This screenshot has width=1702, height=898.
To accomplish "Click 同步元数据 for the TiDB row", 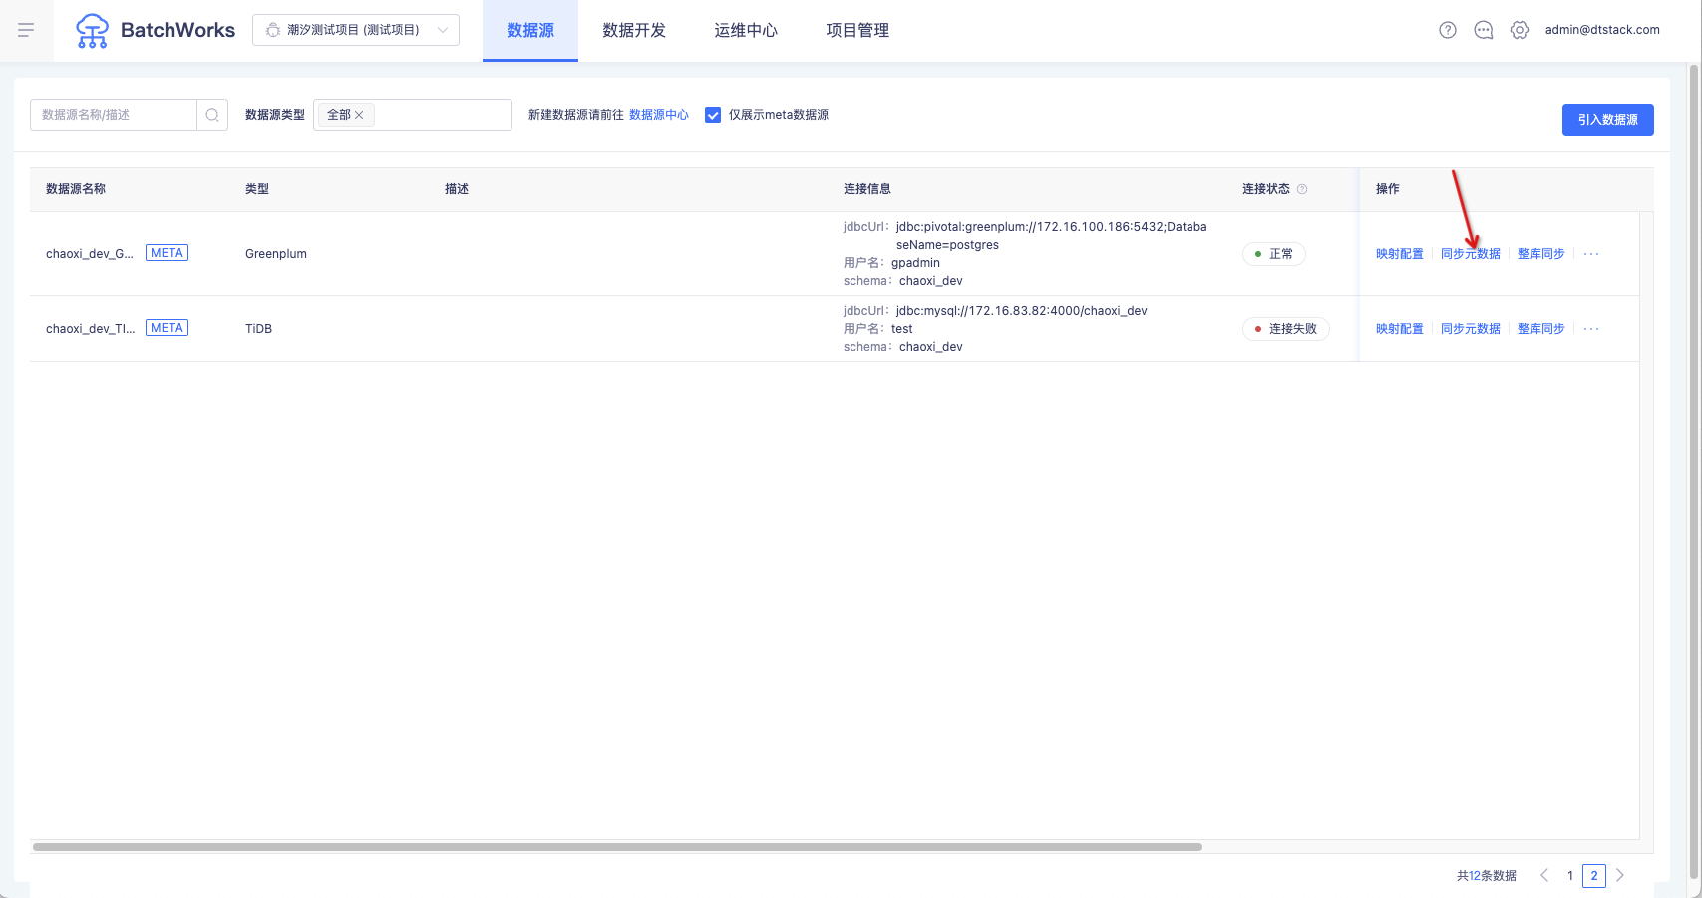I will [x=1471, y=329].
